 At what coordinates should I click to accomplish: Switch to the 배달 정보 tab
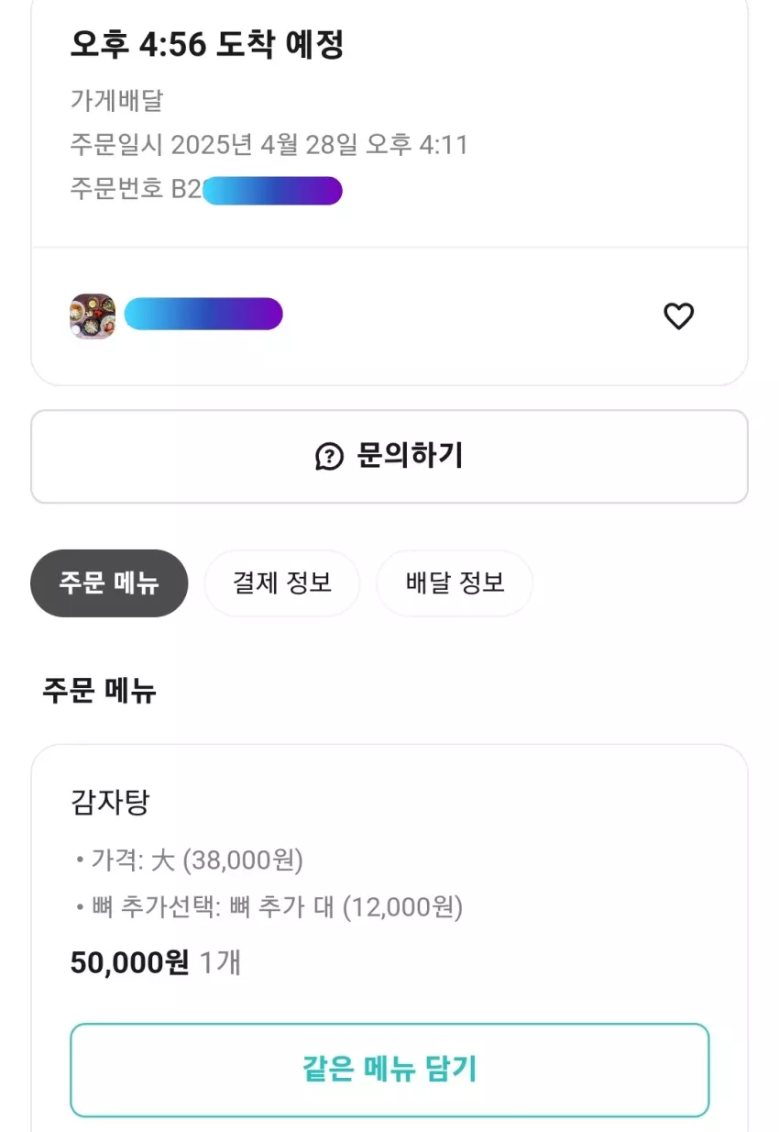point(455,583)
